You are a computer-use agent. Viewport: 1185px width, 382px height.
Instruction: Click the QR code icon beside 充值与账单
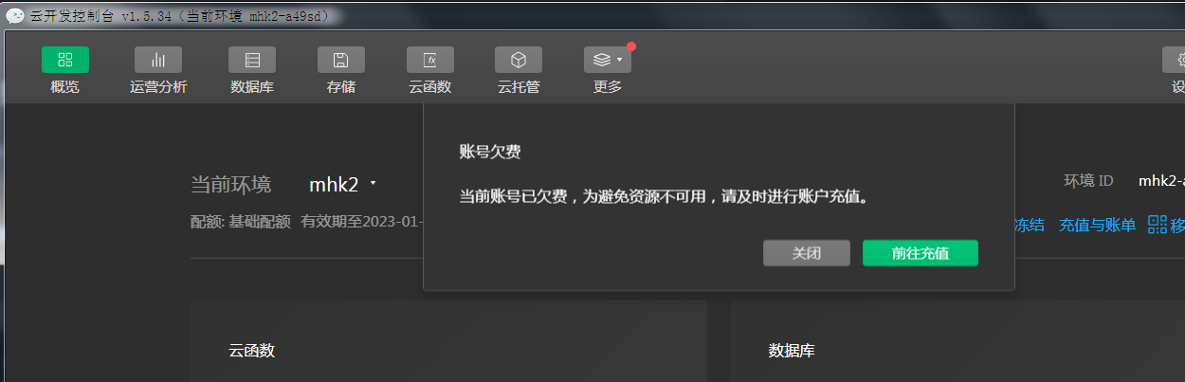[1157, 225]
